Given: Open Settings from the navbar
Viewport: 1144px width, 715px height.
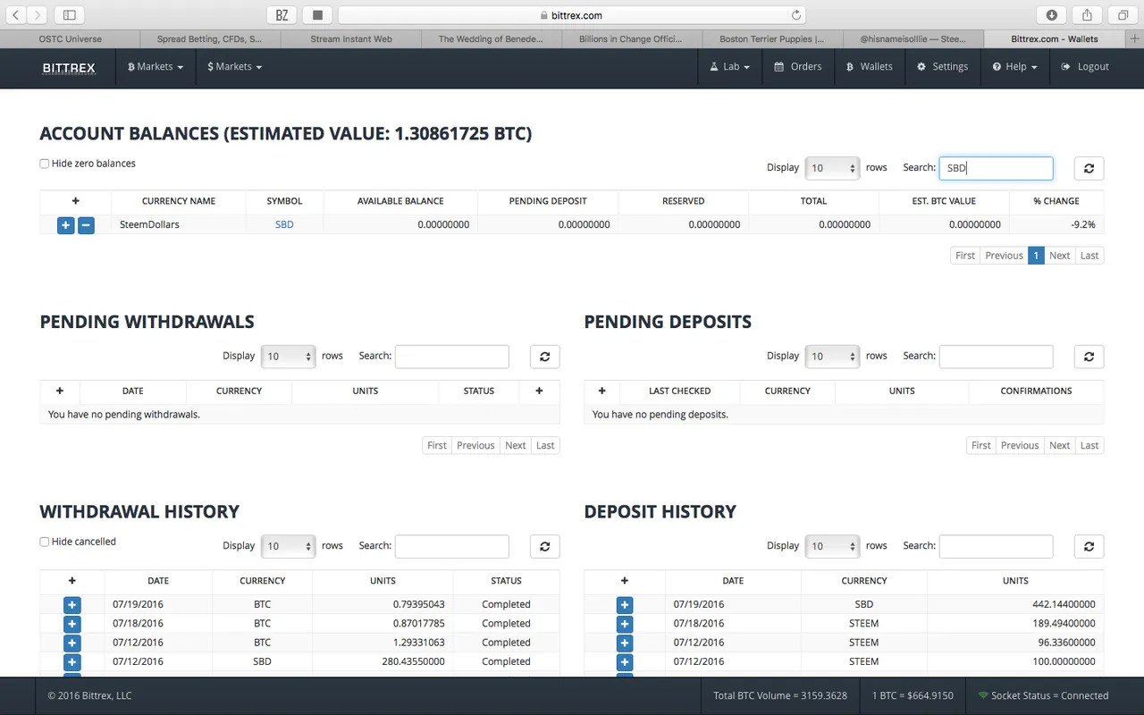Looking at the screenshot, I should pos(943,67).
